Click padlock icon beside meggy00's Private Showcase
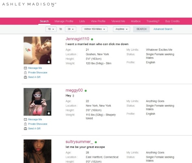 point(25,124)
